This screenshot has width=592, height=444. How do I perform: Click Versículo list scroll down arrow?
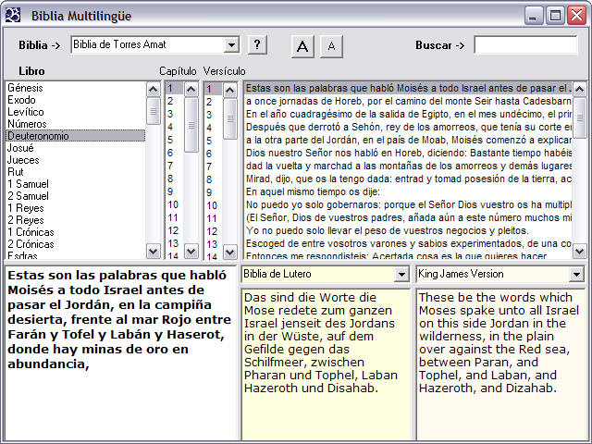230,252
